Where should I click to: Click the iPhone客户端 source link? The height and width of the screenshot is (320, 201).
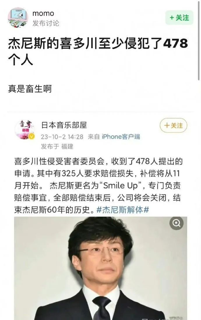(121, 137)
